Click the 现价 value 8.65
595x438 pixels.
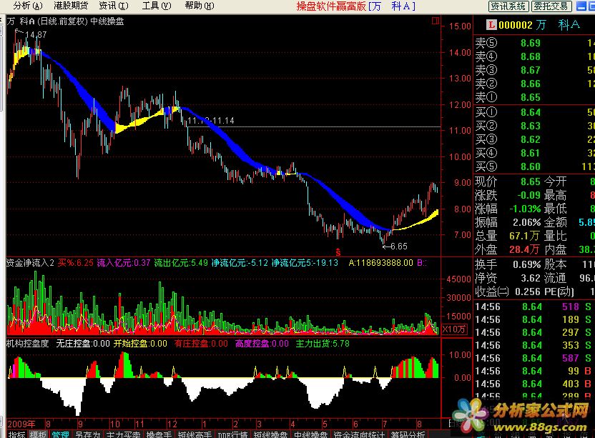[531, 181]
